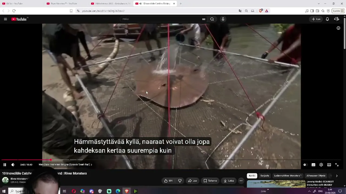Image resolution: width=346 pixels, height=194 pixels.
Task: Download the video with Lataa button
Action: [x=229, y=181]
